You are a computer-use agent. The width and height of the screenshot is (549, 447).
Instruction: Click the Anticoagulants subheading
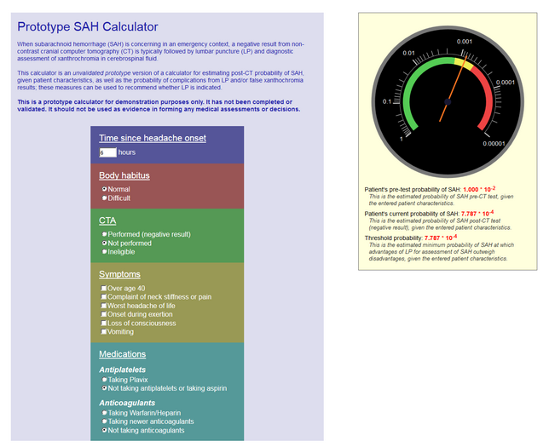(127, 403)
